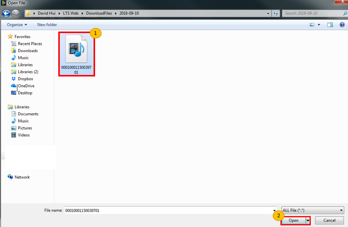Click the change view icon
The image size is (348, 227).
[312, 25]
